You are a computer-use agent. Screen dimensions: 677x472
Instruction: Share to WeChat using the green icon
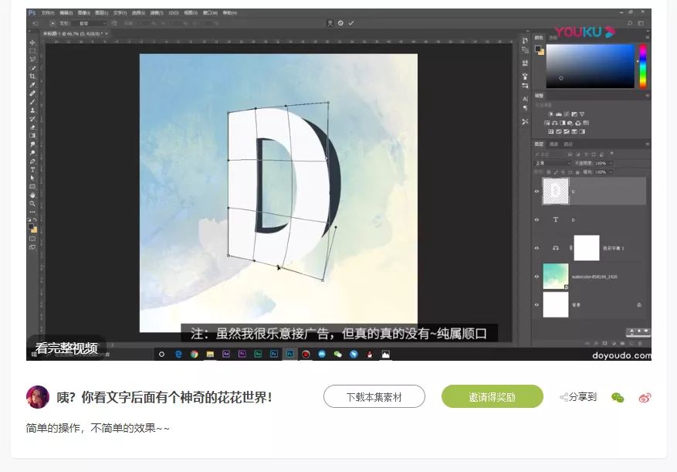[x=617, y=397]
